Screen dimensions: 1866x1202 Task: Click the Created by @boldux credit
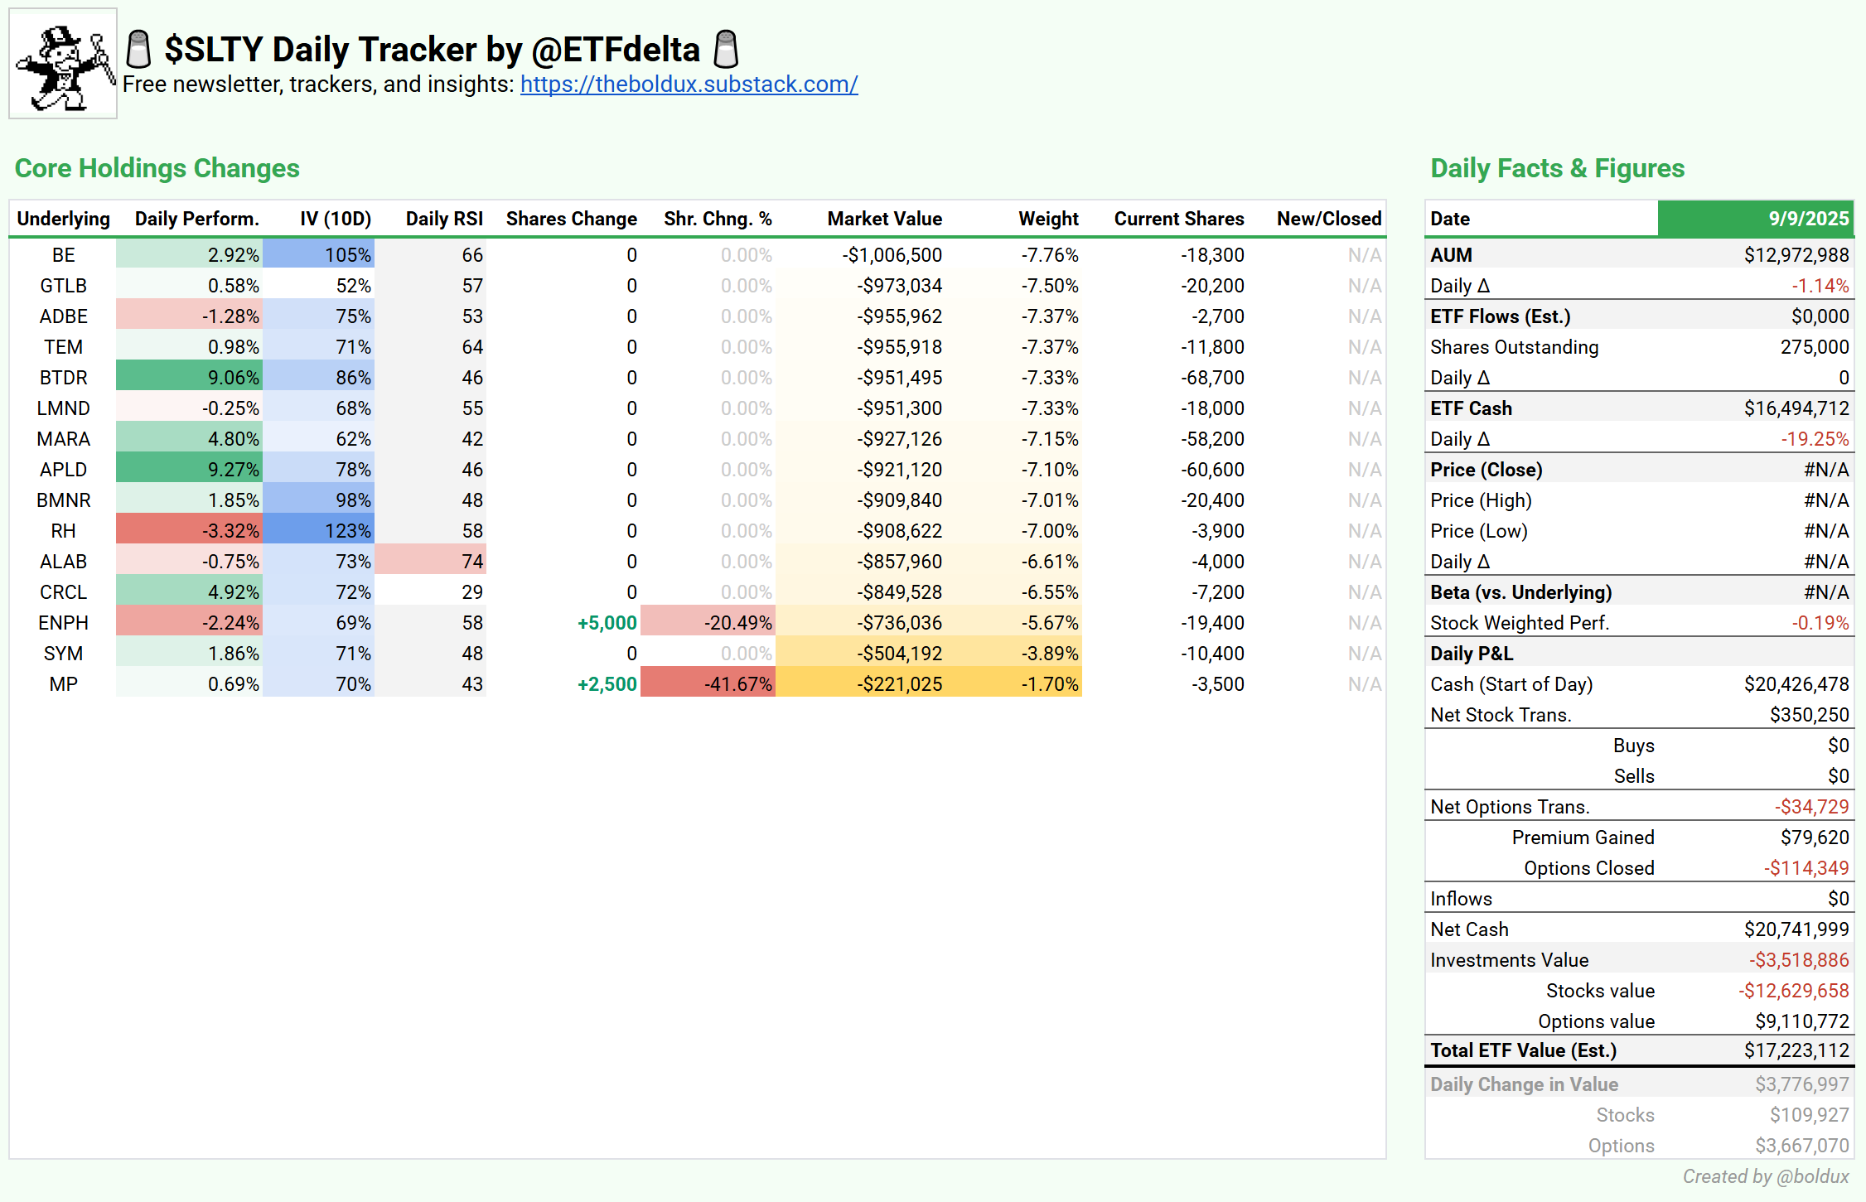1765,1176
